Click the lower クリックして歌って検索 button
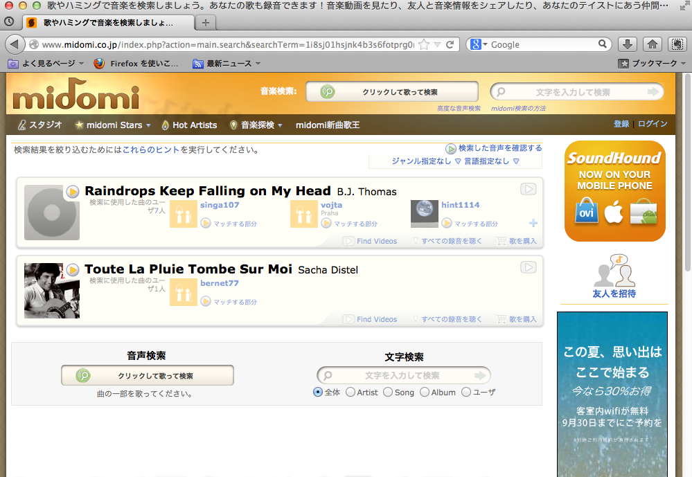The image size is (692, 477). [x=148, y=375]
